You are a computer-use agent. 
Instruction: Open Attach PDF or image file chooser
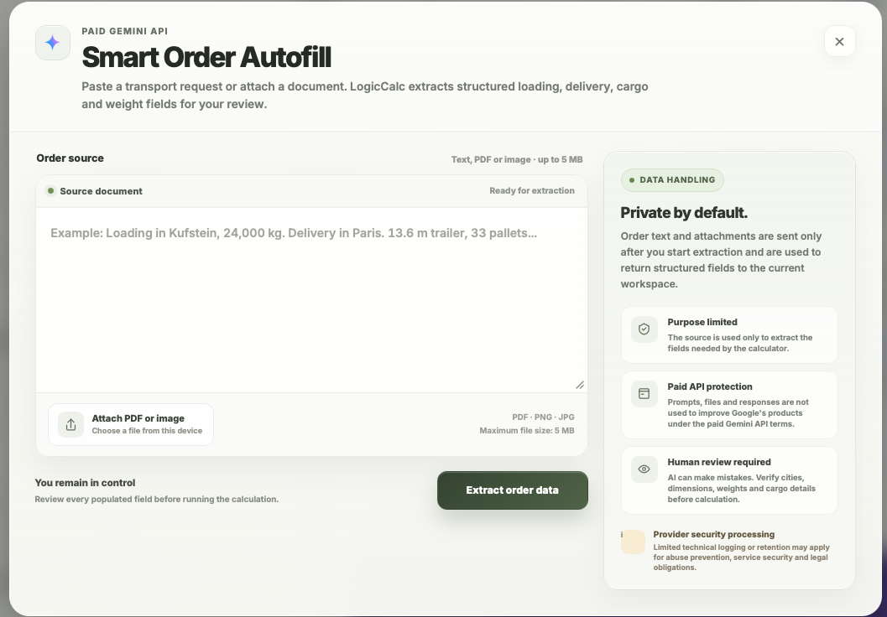click(131, 424)
